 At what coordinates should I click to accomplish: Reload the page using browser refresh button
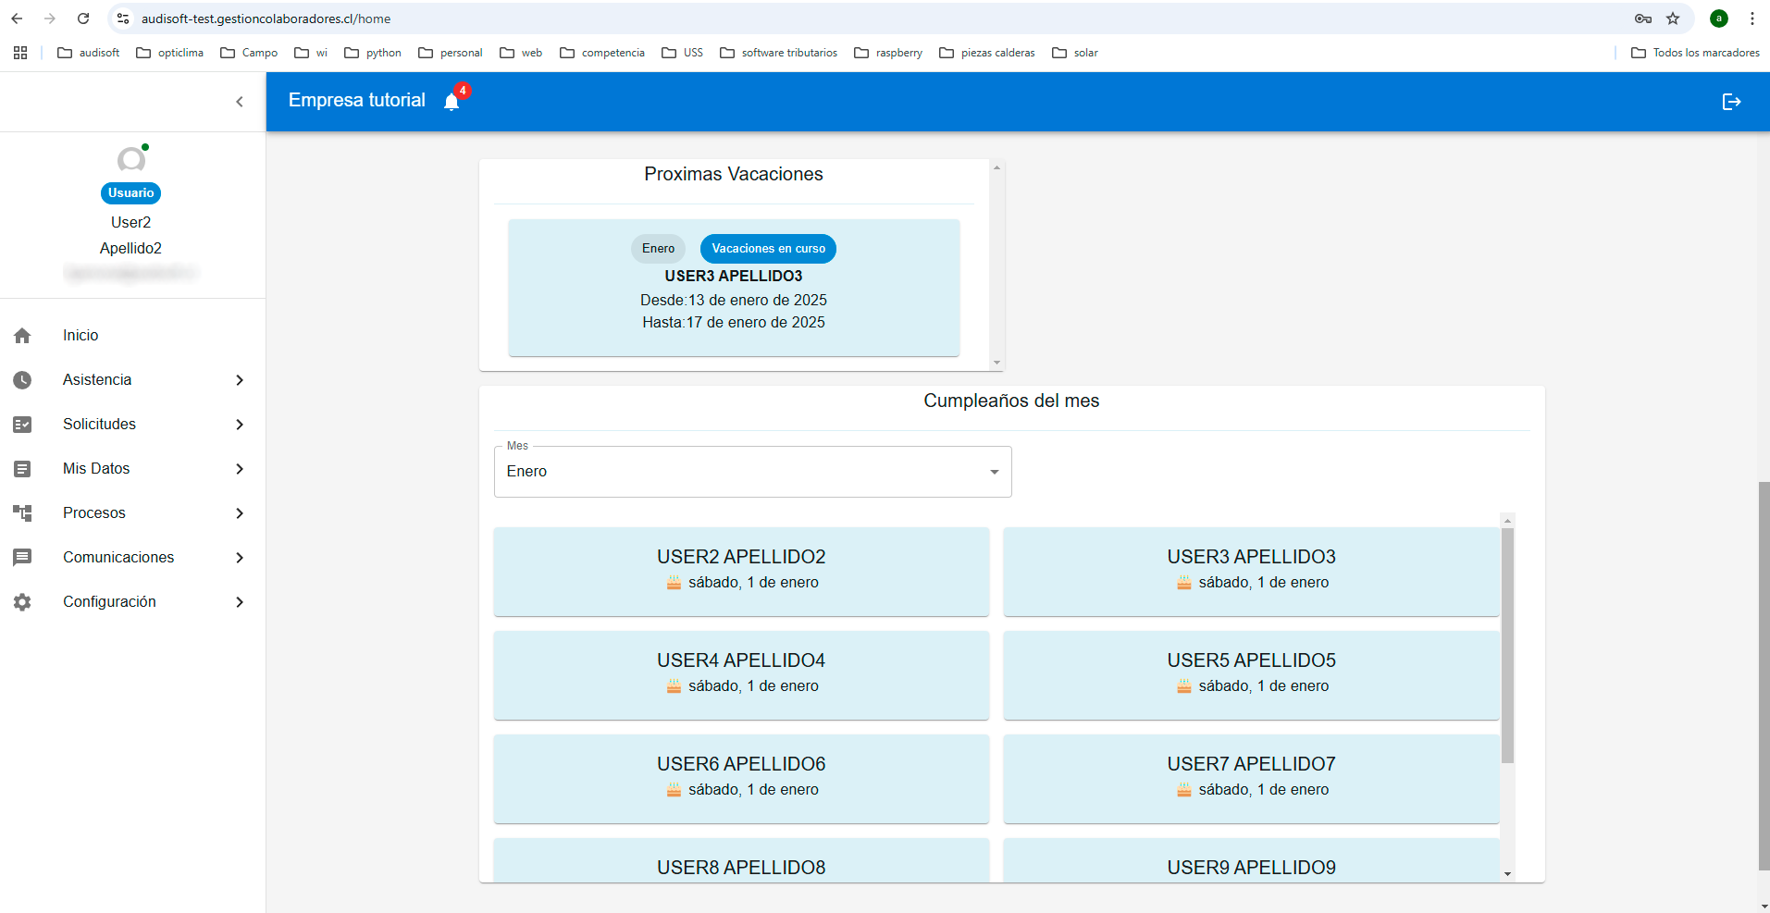click(x=83, y=19)
